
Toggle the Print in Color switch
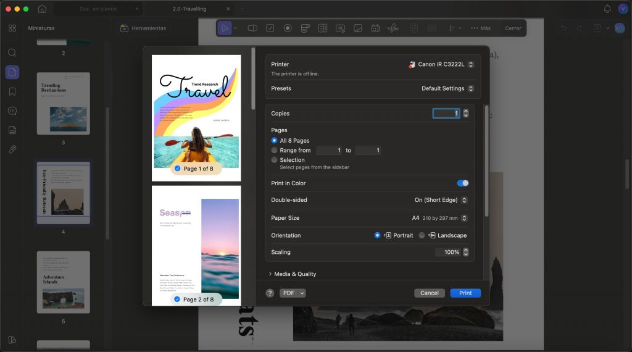[x=463, y=183]
